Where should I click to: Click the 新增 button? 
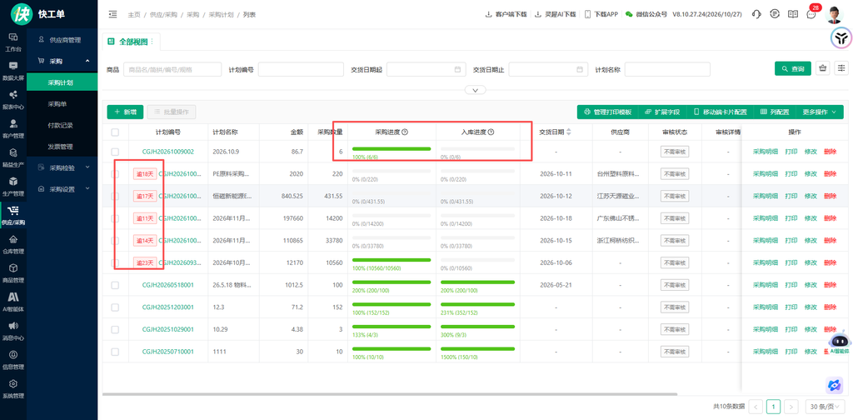pos(125,112)
